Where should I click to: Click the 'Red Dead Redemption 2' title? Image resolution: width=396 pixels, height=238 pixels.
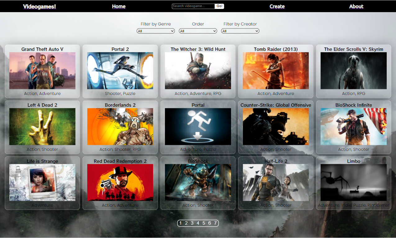pos(120,161)
